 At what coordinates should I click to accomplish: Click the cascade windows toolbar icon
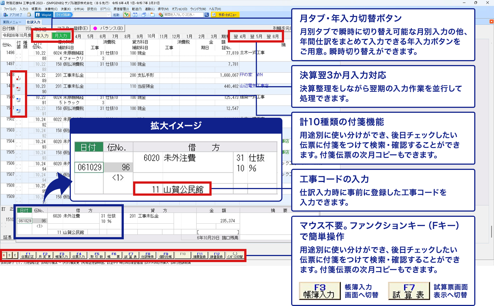coord(144,15)
